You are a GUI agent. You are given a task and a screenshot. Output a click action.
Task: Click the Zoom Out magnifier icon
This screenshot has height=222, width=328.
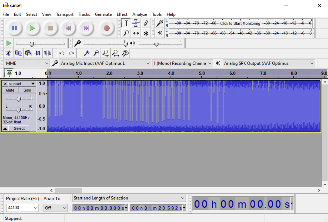(x=96, y=53)
